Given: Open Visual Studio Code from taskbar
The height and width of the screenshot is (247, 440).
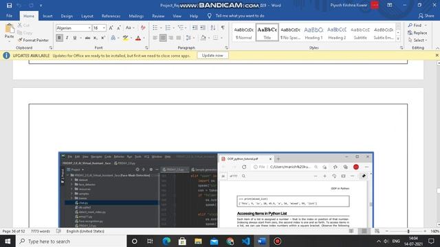Looking at the screenshot, I should coord(246,241).
